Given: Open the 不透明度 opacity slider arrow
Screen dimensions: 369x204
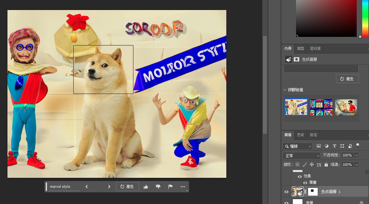Looking at the screenshot, I should (356, 156).
